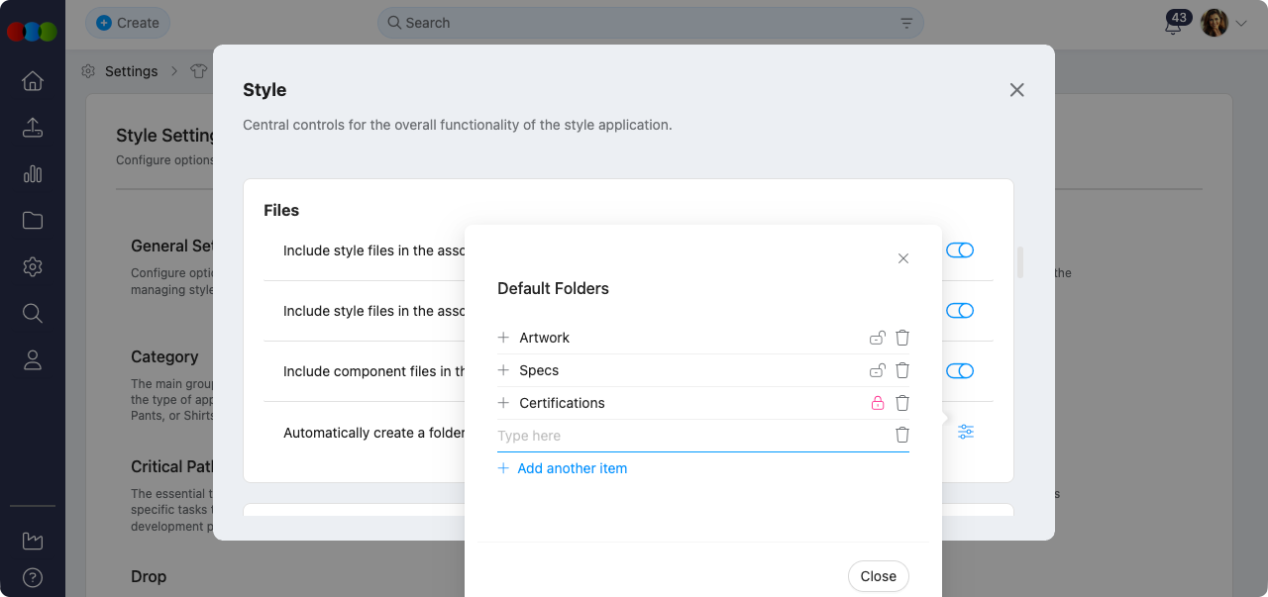1268x597 pixels.
Task: Expand the Certifications folder plus icon
Action: click(503, 403)
